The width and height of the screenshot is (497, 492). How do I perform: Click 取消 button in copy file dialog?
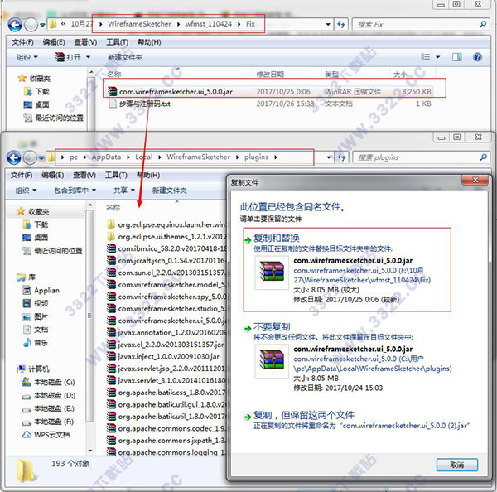pyautogui.click(x=456, y=465)
